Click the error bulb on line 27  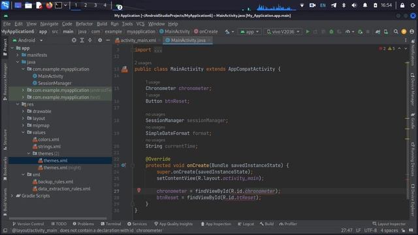tap(138, 190)
